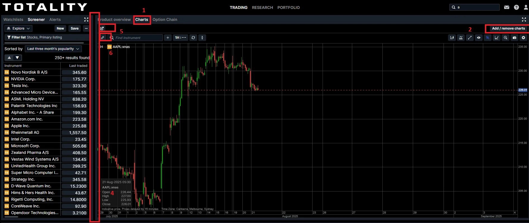Select the trend line drawing tool
Viewport: 529px width, 223px height.
pos(470,38)
